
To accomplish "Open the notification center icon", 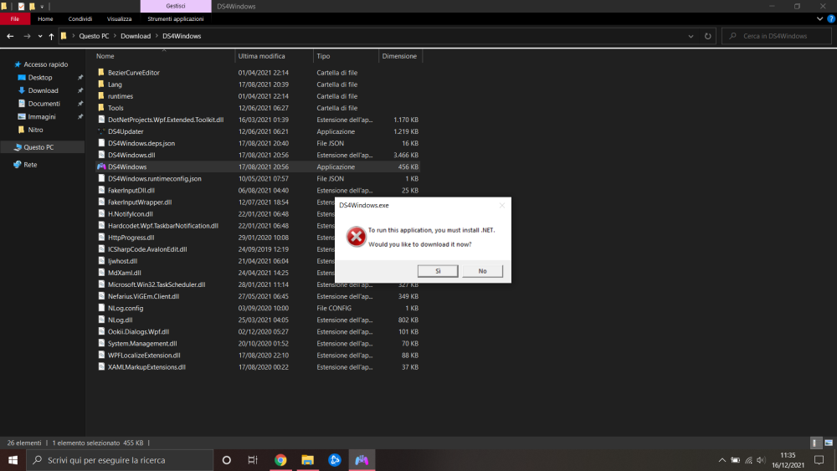I will [x=819, y=460].
